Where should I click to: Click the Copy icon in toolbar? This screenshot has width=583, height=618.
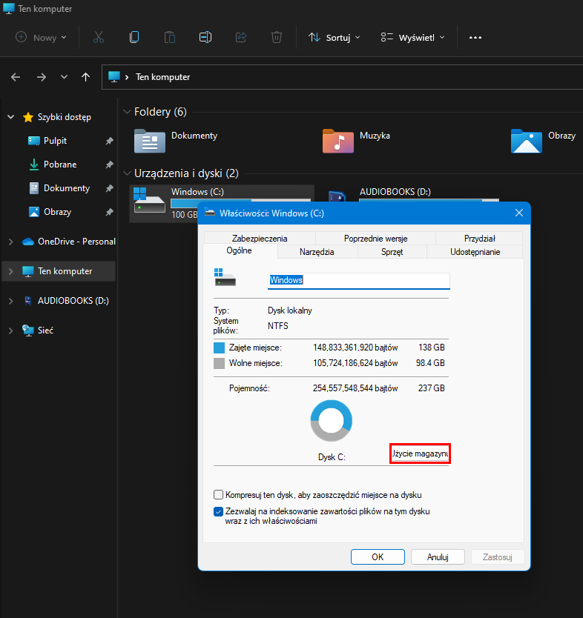tap(134, 38)
